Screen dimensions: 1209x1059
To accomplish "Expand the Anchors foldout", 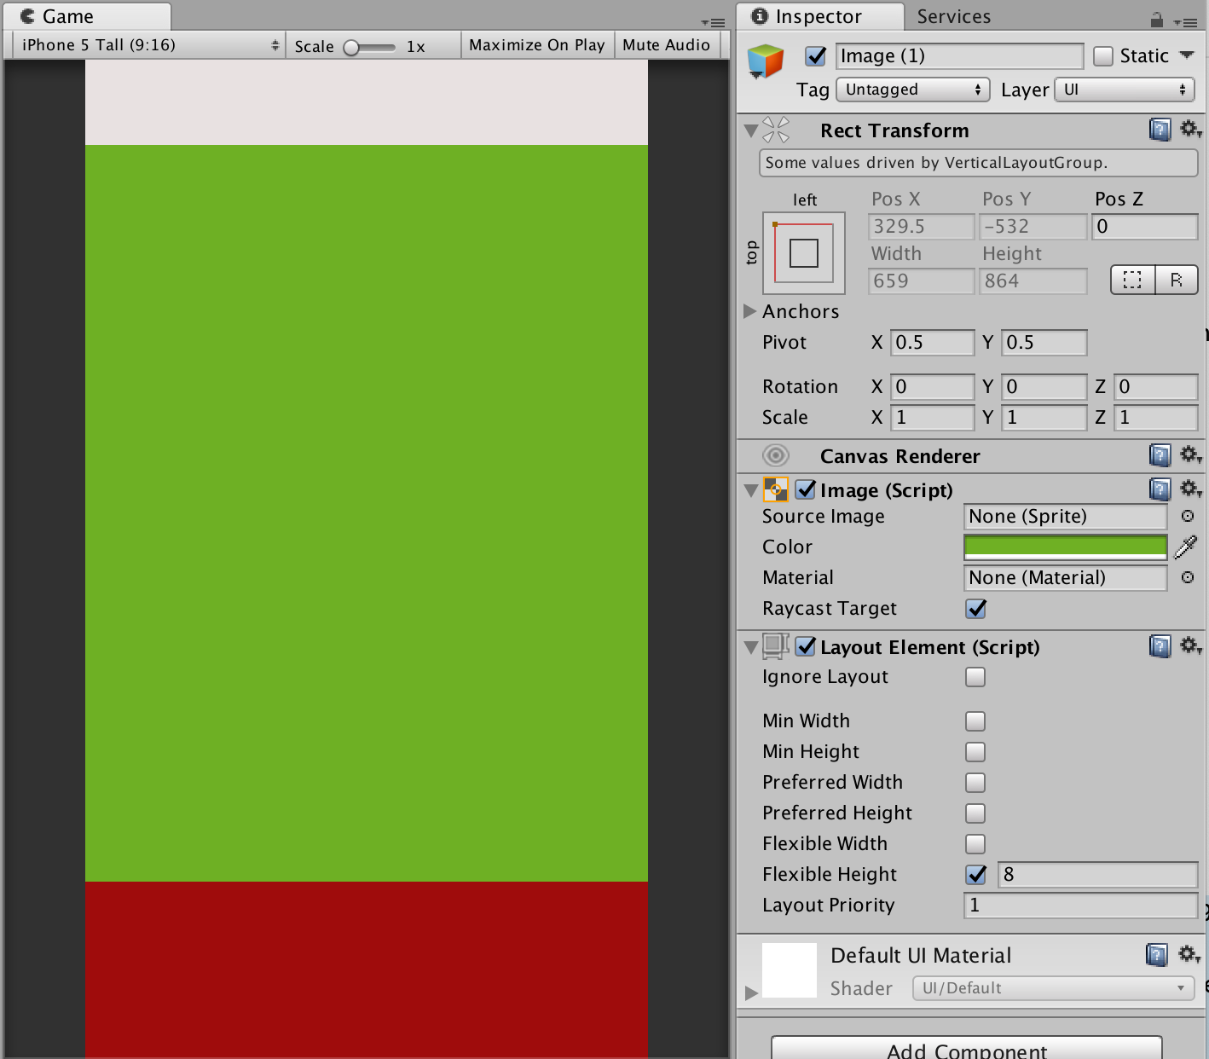I will tap(750, 310).
